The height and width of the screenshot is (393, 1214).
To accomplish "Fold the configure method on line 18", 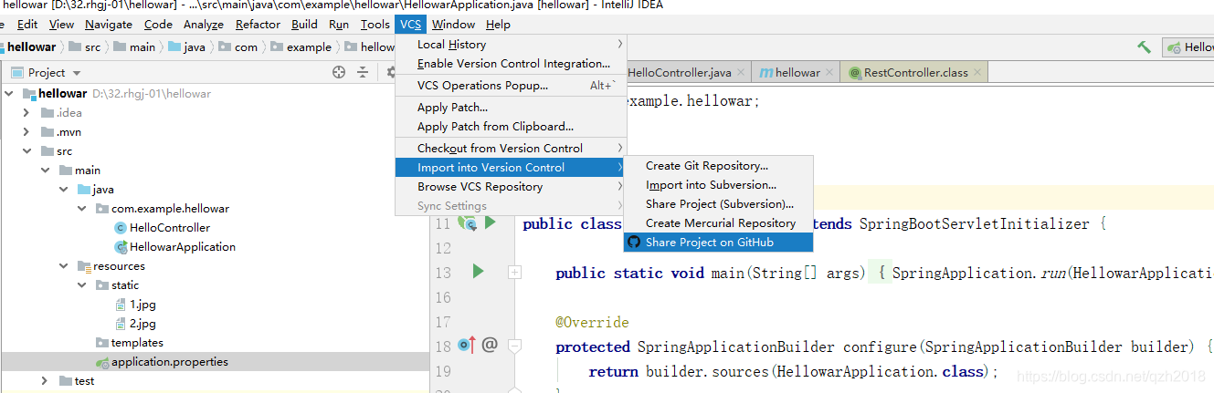I will (x=514, y=345).
